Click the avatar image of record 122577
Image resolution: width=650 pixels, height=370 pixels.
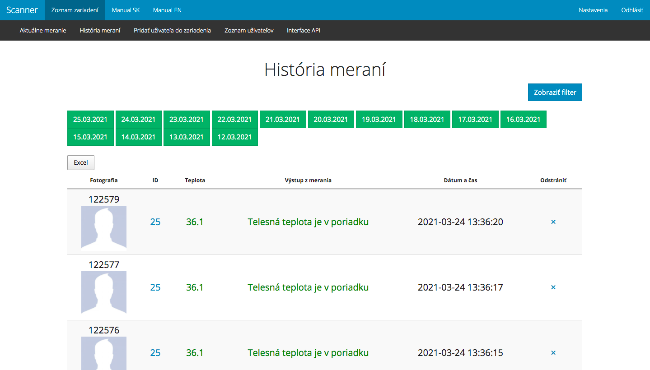104,292
